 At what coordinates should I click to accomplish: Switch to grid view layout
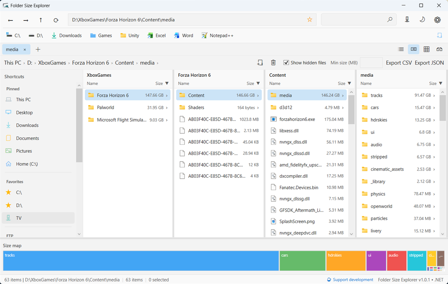coord(426,49)
